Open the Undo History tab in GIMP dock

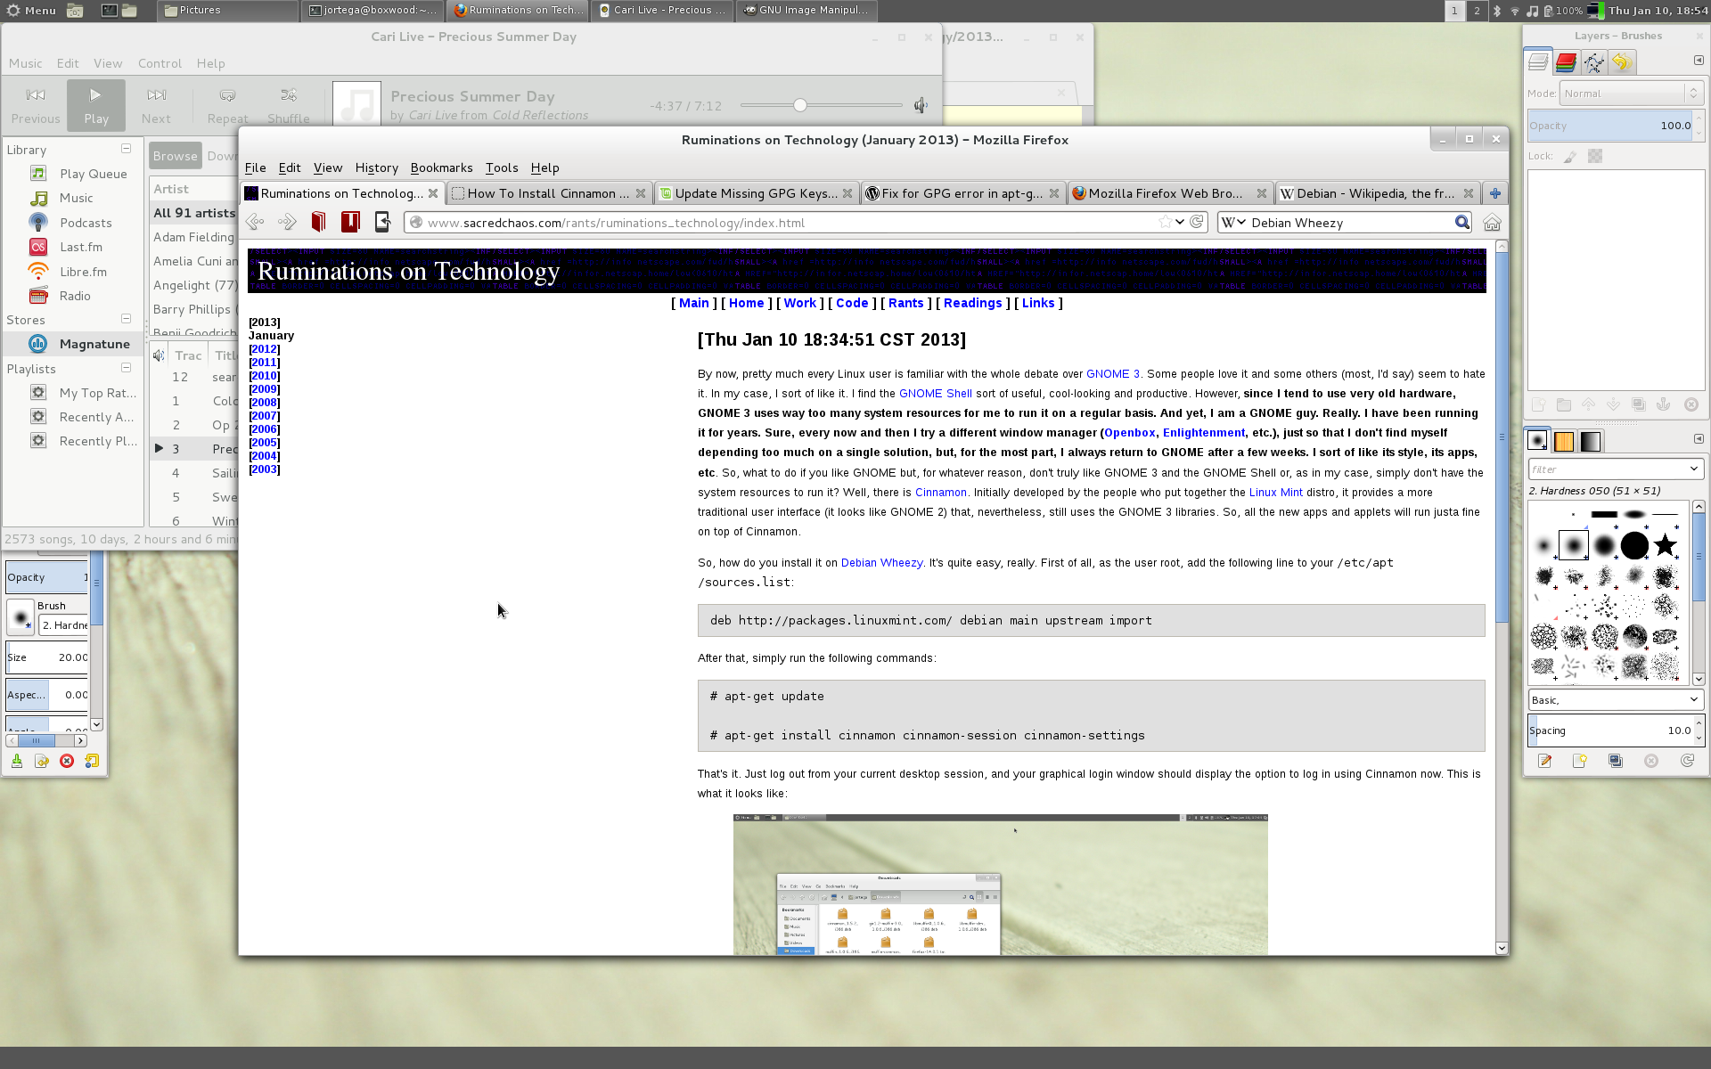click(x=1621, y=61)
